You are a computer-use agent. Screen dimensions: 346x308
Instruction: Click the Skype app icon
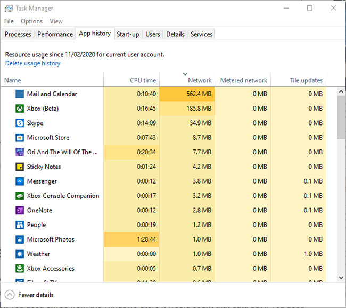(x=20, y=123)
